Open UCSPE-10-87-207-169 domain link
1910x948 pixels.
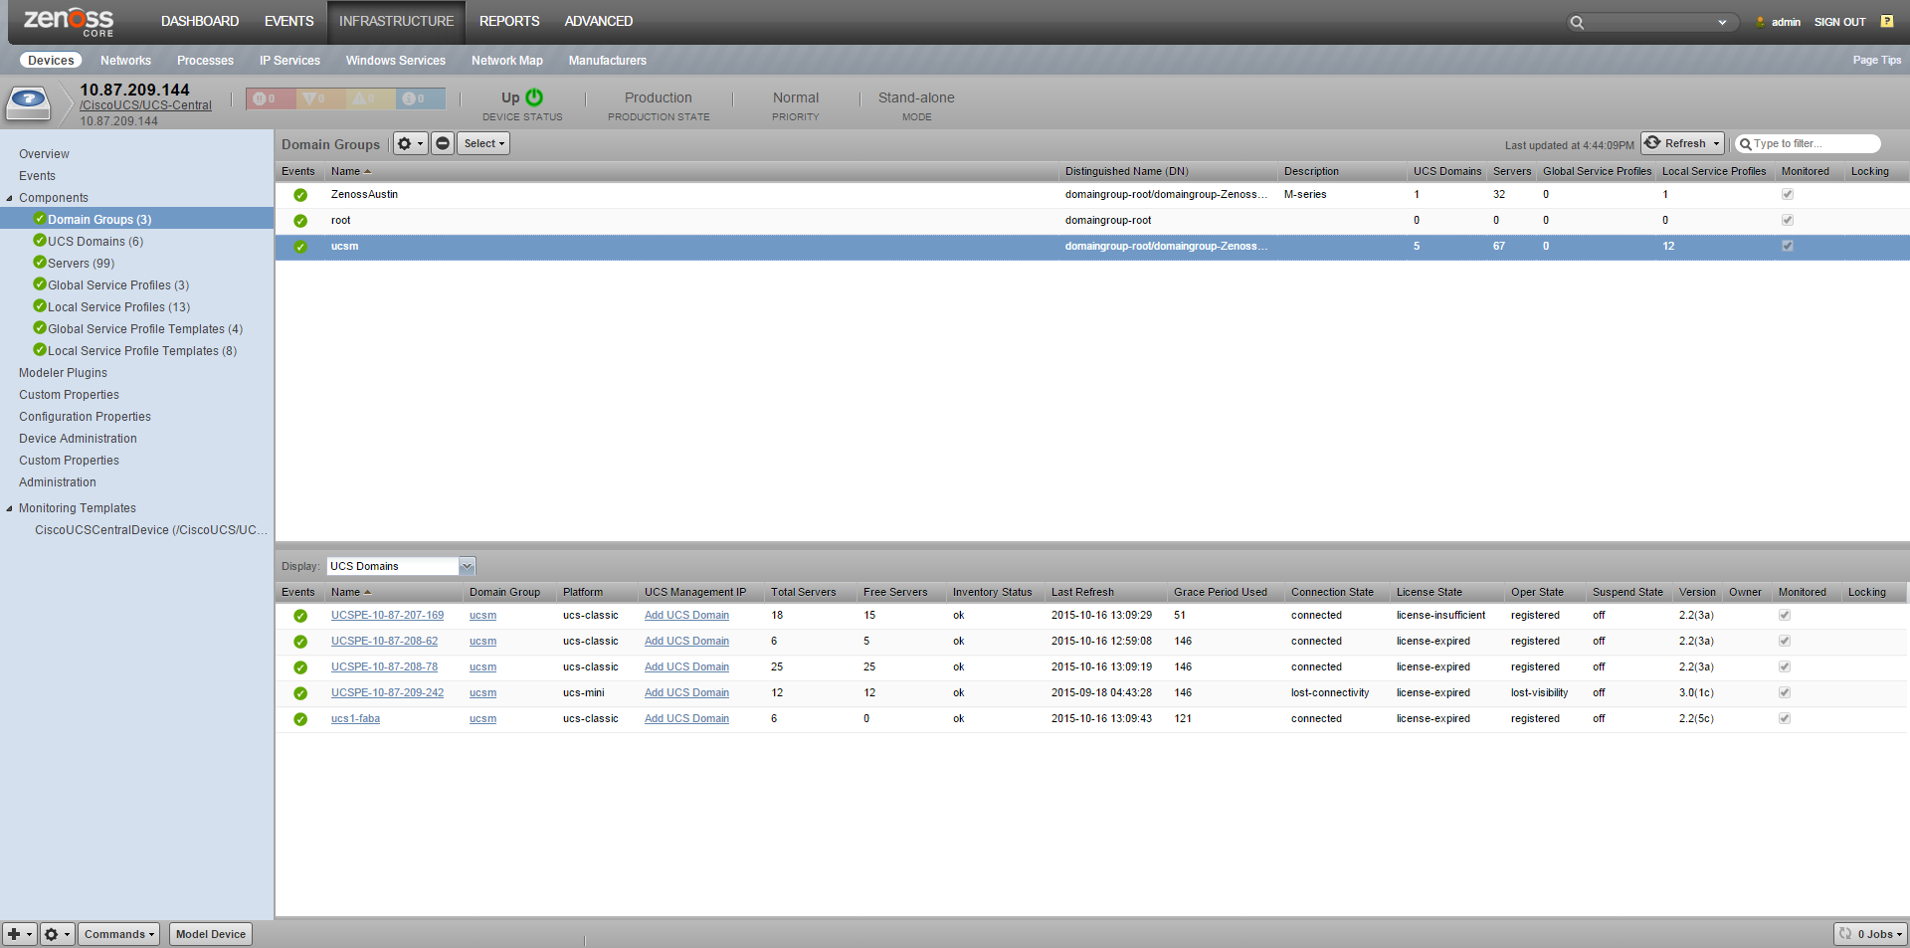[x=387, y=615]
